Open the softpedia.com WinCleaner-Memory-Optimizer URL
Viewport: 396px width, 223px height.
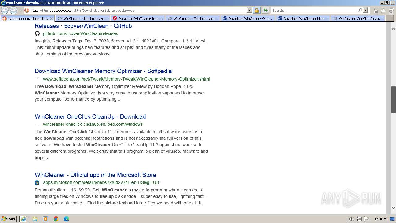(x=126, y=79)
